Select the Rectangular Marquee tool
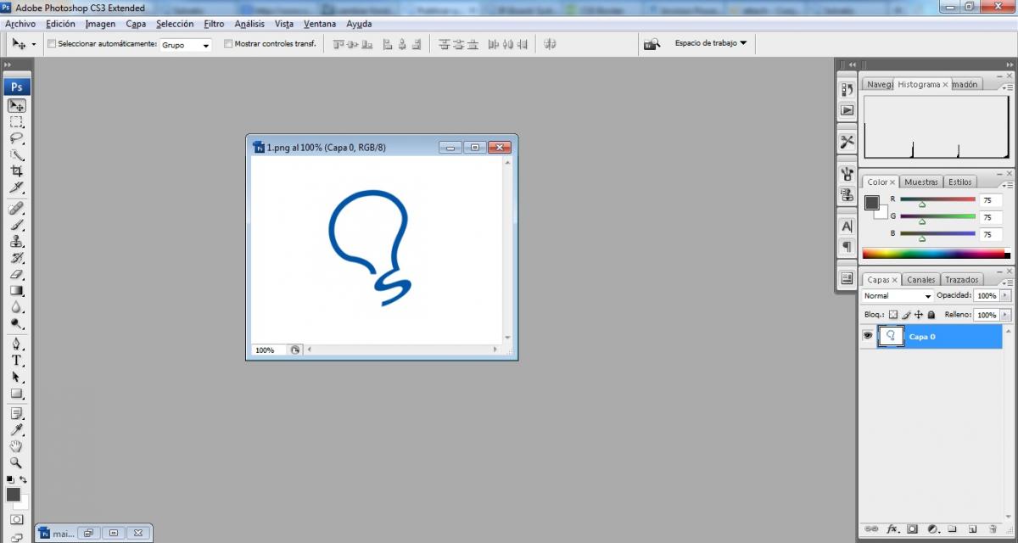 pyautogui.click(x=16, y=122)
